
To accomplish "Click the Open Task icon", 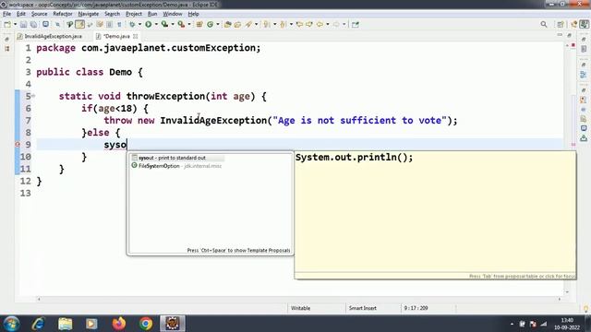I will pos(238,25).
